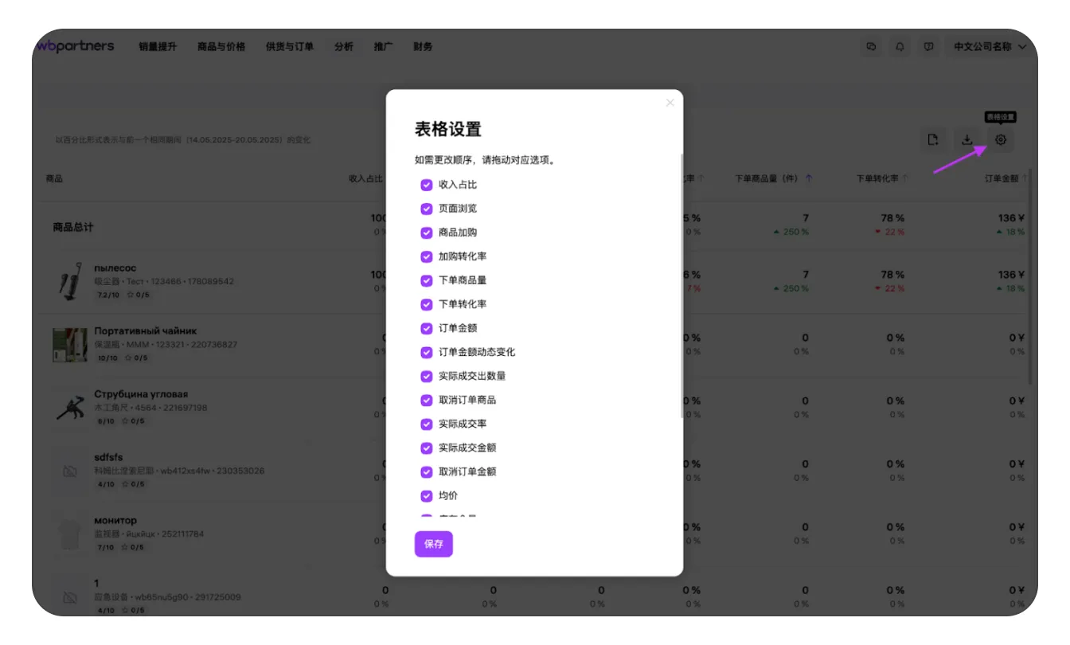This screenshot has height=645, width=1070.
Task: Uncheck the 均价 option
Action: click(426, 494)
